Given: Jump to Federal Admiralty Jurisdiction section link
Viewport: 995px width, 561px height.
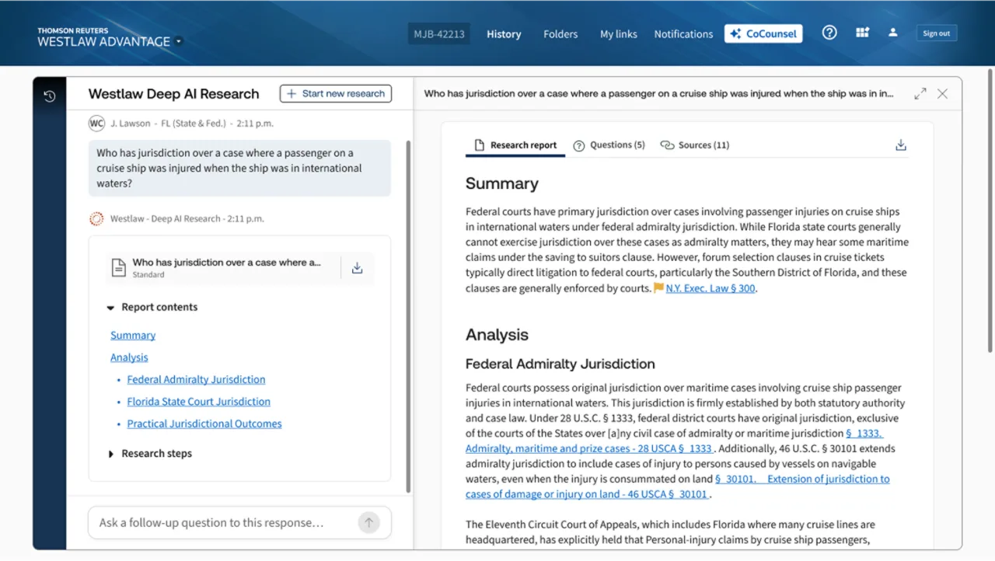Looking at the screenshot, I should pyautogui.click(x=196, y=380).
